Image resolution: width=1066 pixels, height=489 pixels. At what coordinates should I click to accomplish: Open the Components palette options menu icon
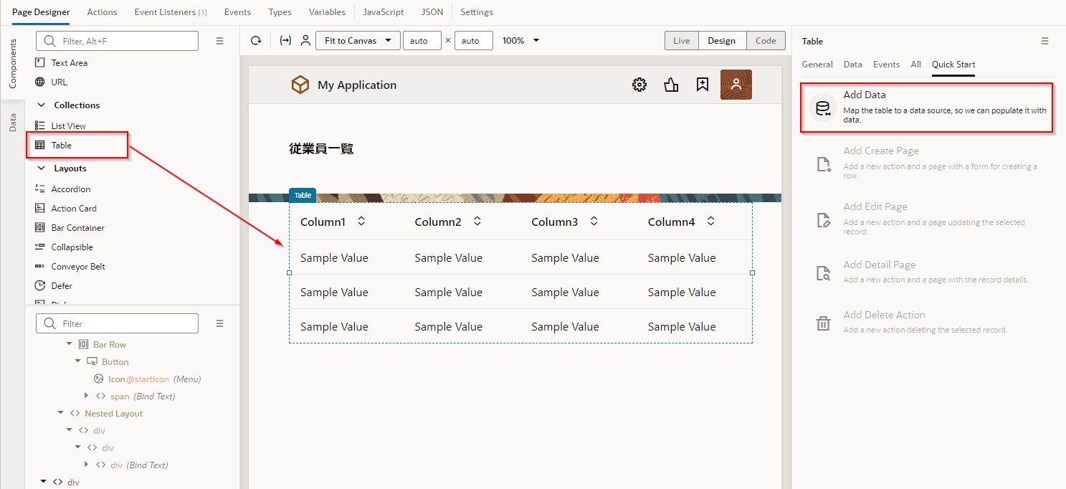pos(220,42)
